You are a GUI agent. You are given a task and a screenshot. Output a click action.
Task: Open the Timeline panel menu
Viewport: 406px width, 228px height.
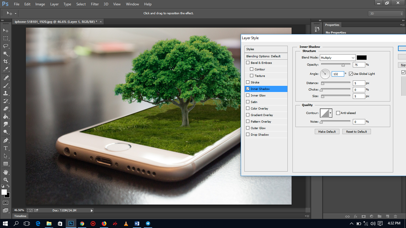pos(307,216)
